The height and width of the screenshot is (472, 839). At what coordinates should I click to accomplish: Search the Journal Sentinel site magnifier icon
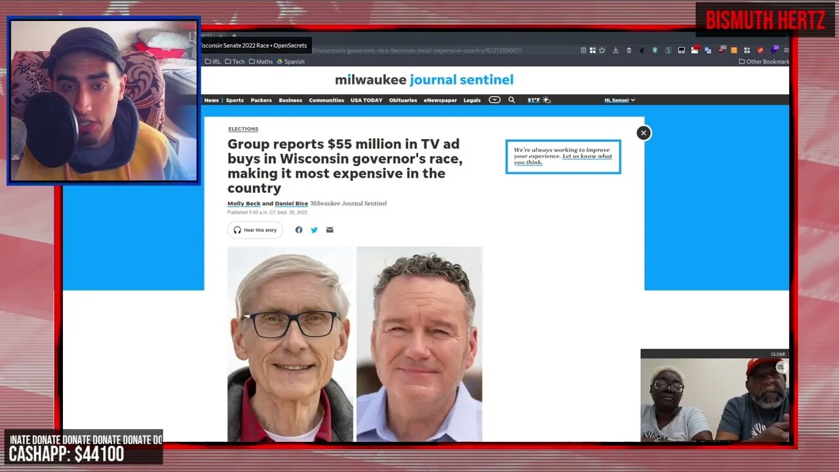tap(511, 100)
